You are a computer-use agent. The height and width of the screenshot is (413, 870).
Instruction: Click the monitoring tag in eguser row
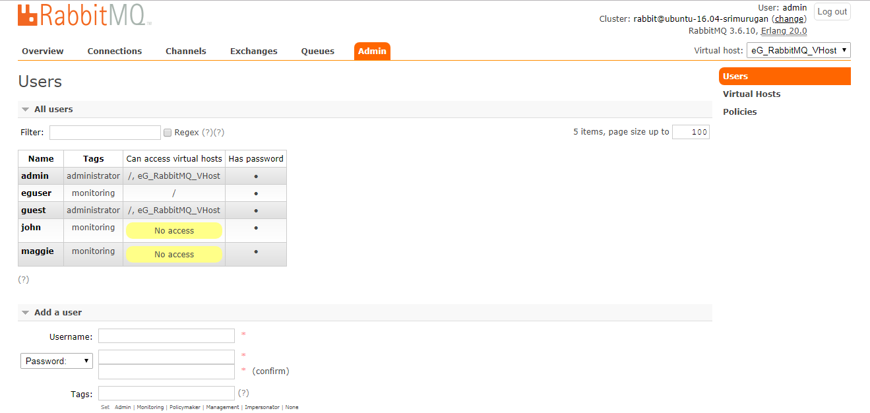pos(94,193)
